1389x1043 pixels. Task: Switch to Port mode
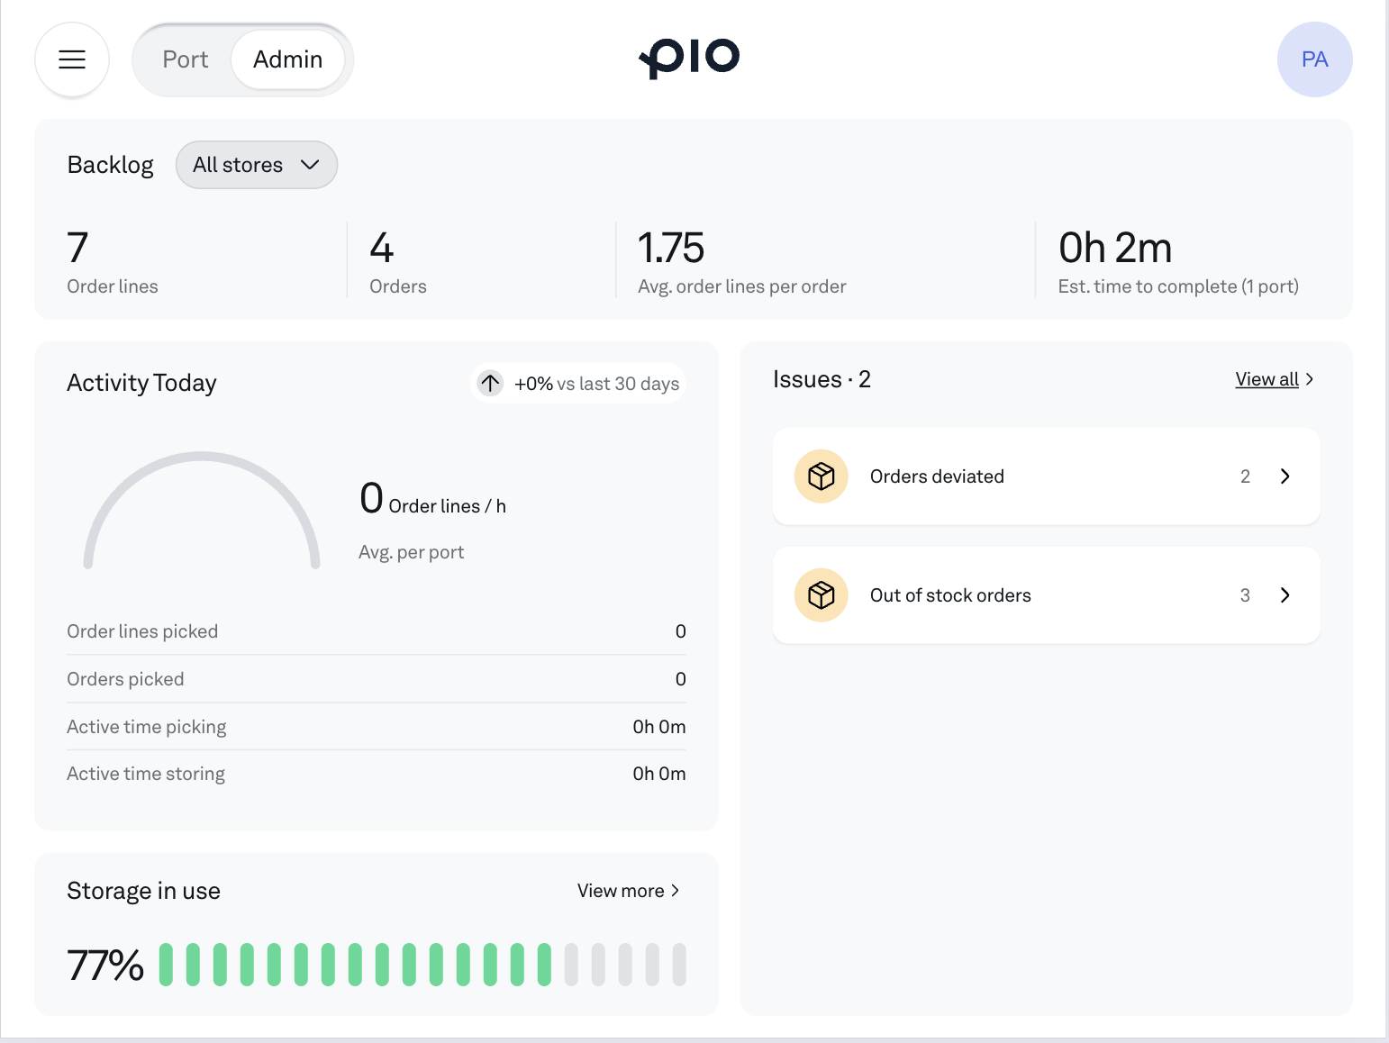tap(186, 59)
